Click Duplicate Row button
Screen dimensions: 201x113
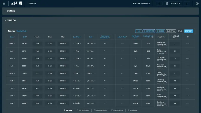(117, 110)
